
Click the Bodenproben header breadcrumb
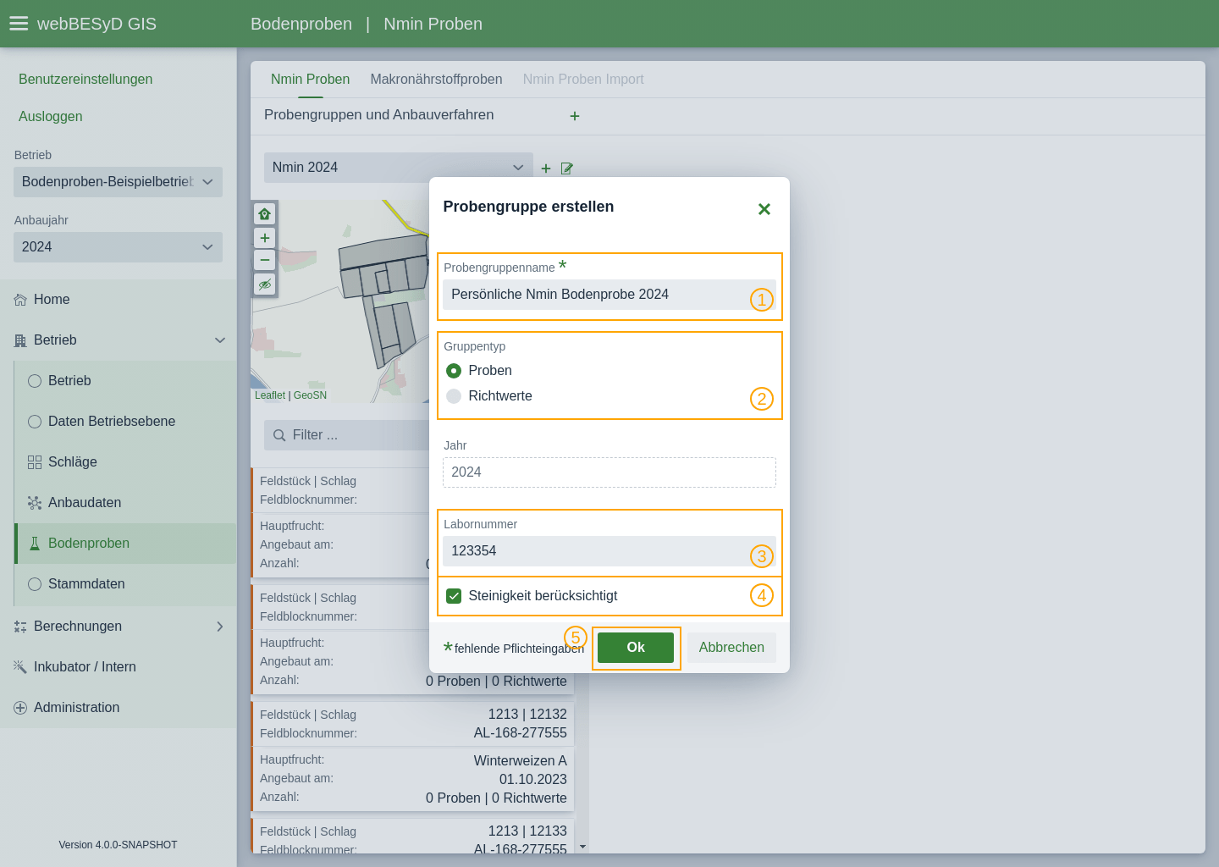tap(301, 24)
